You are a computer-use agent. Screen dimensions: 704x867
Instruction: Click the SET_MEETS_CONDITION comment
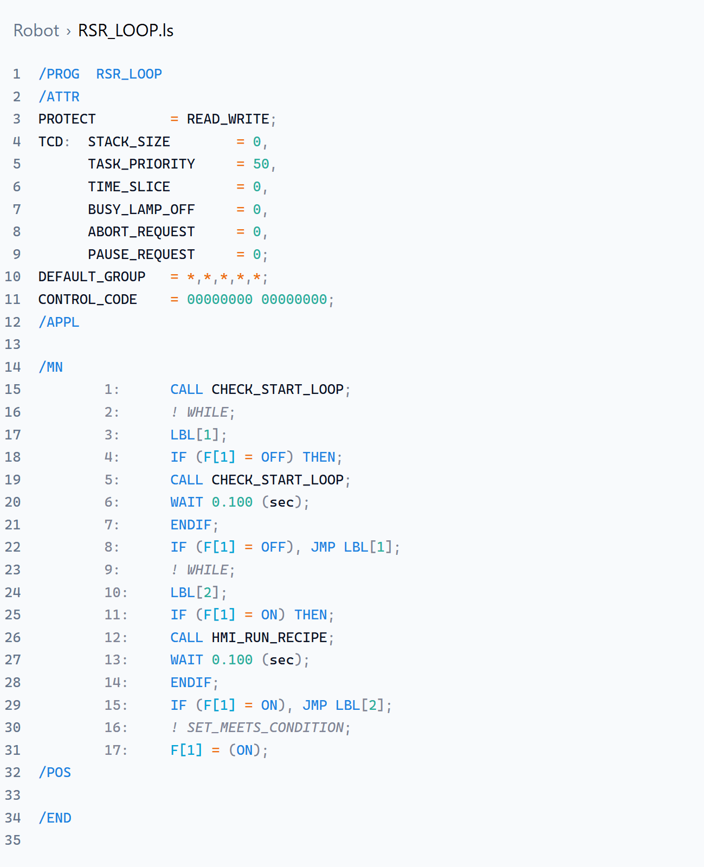point(261,728)
